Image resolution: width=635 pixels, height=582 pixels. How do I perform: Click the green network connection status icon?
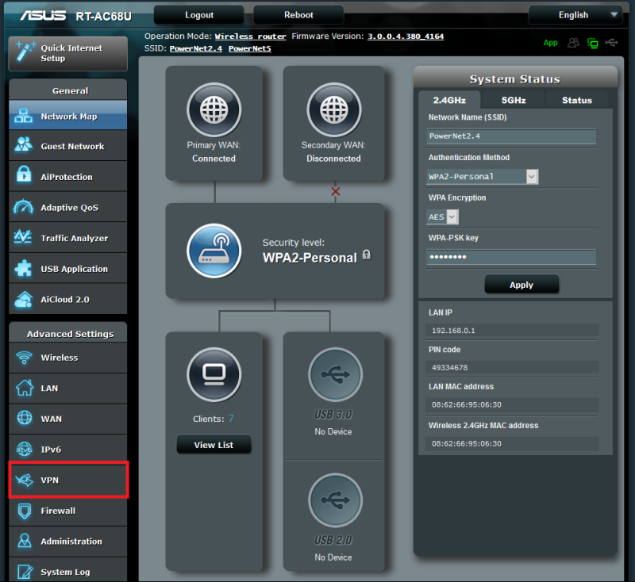tap(592, 43)
